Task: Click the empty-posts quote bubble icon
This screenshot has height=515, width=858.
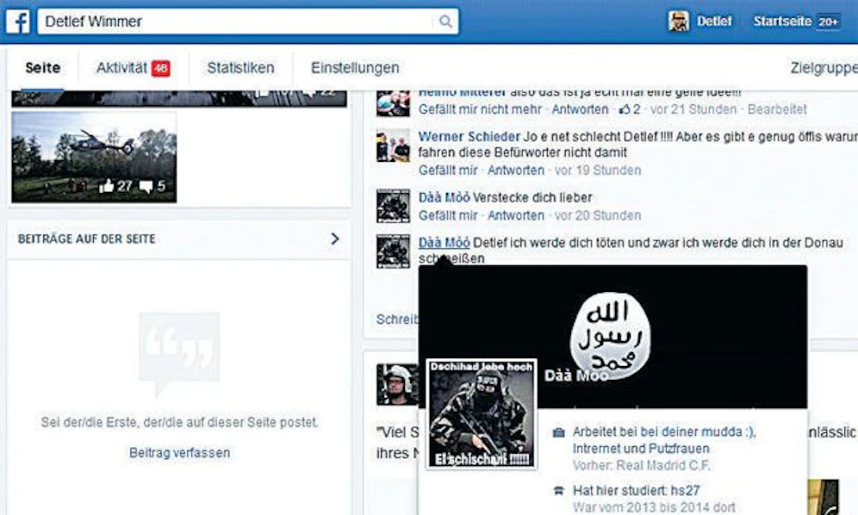Action: (179, 353)
